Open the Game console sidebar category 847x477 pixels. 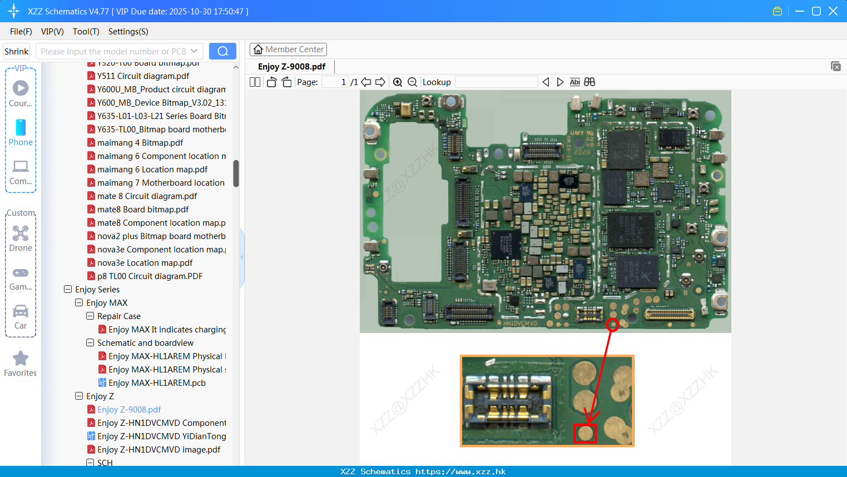(x=21, y=278)
